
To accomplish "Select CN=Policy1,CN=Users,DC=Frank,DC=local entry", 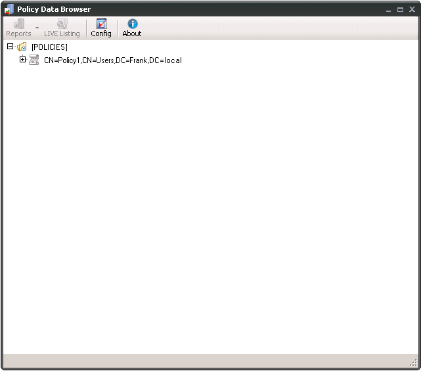I will [x=113, y=60].
